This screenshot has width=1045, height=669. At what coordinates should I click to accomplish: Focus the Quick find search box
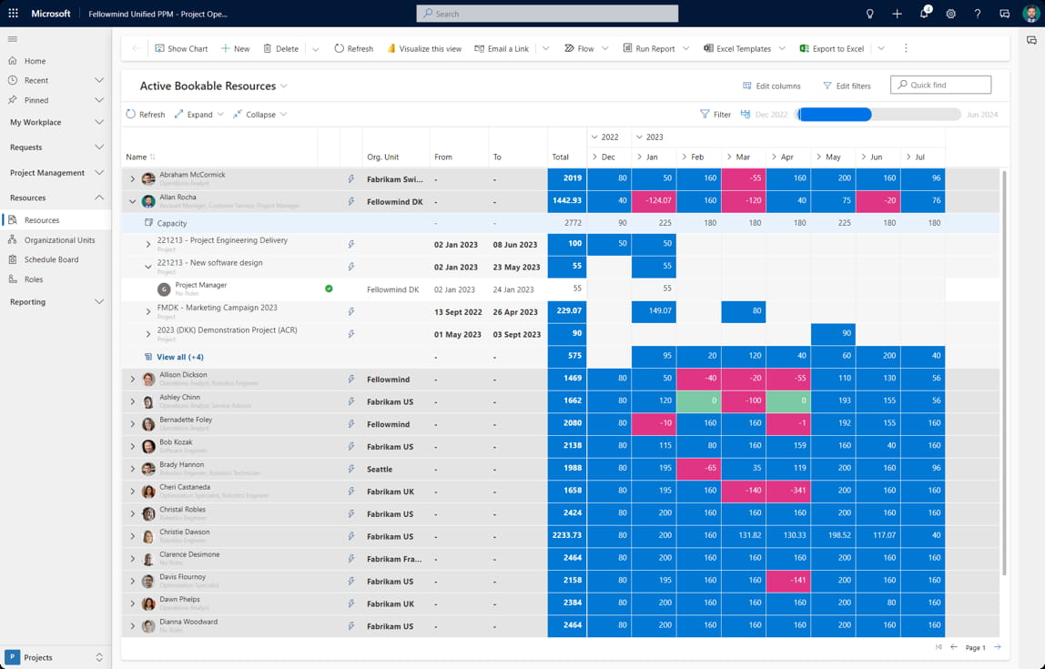point(940,85)
